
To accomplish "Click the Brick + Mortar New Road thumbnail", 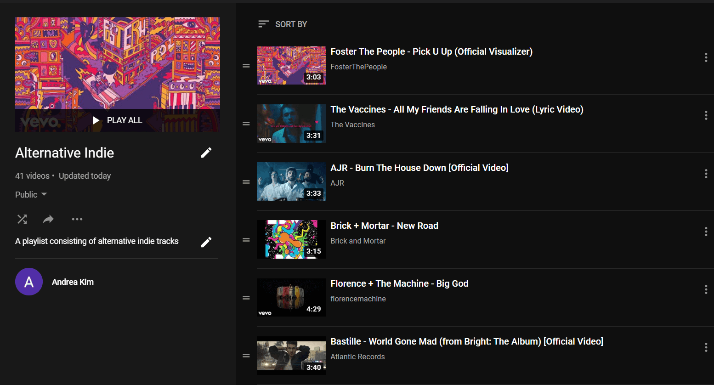I will [291, 239].
